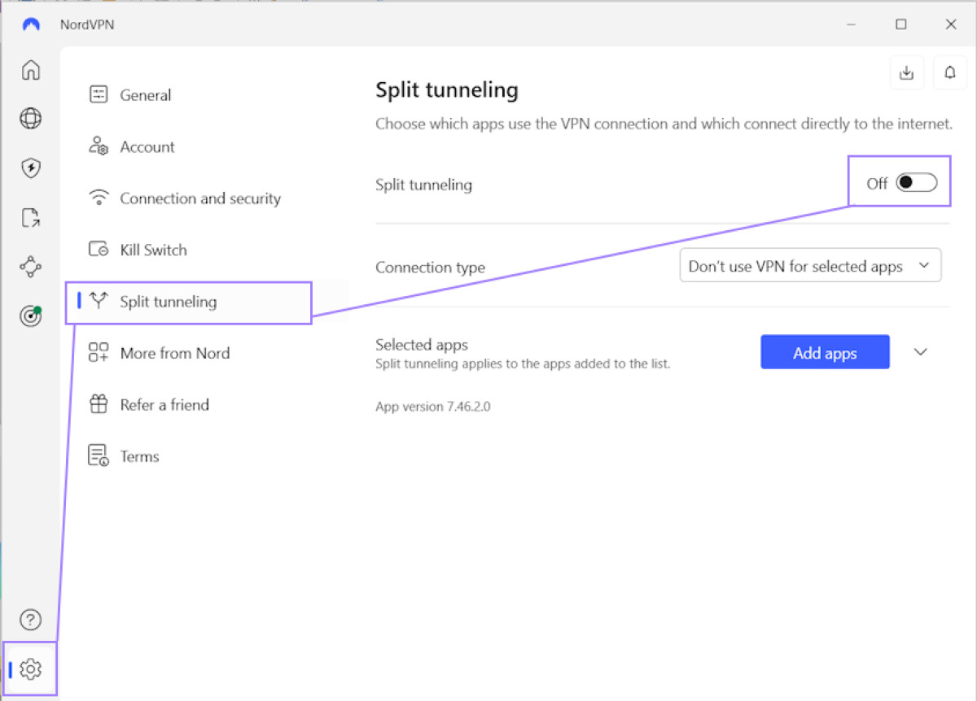Open the Settings gear icon

[x=30, y=669]
